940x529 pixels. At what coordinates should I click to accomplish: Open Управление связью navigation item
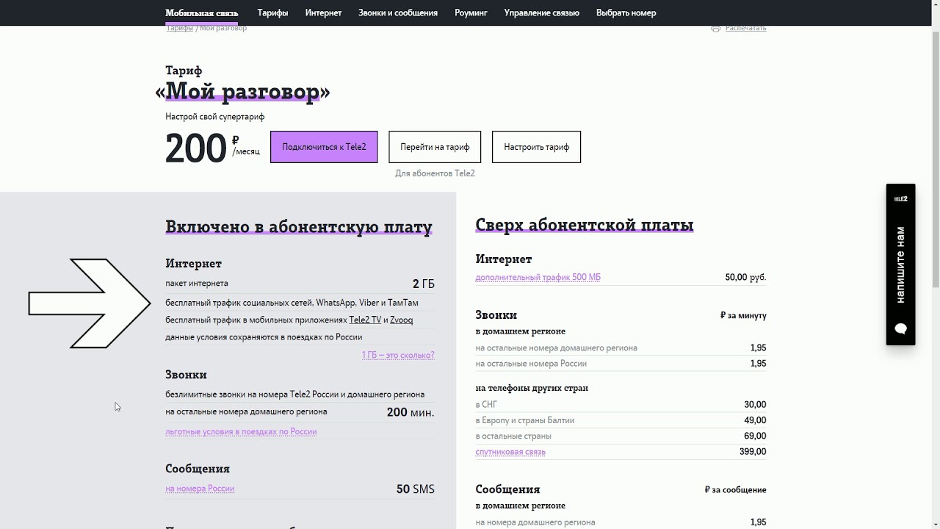542,12
